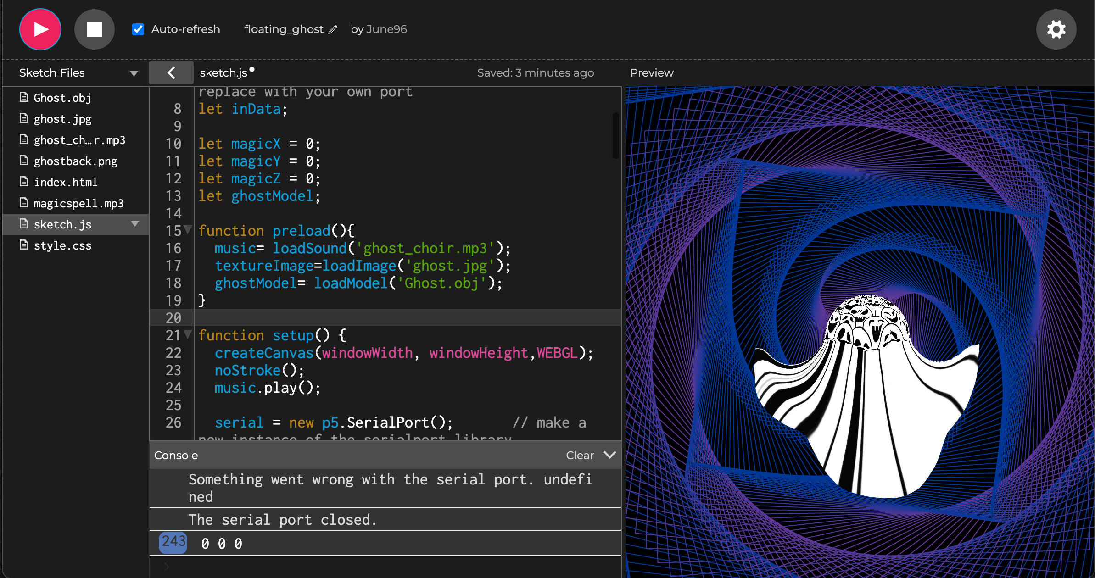The width and height of the screenshot is (1095, 578).
Task: Click the sketch.js file icon in sidebar
Action: click(x=24, y=223)
